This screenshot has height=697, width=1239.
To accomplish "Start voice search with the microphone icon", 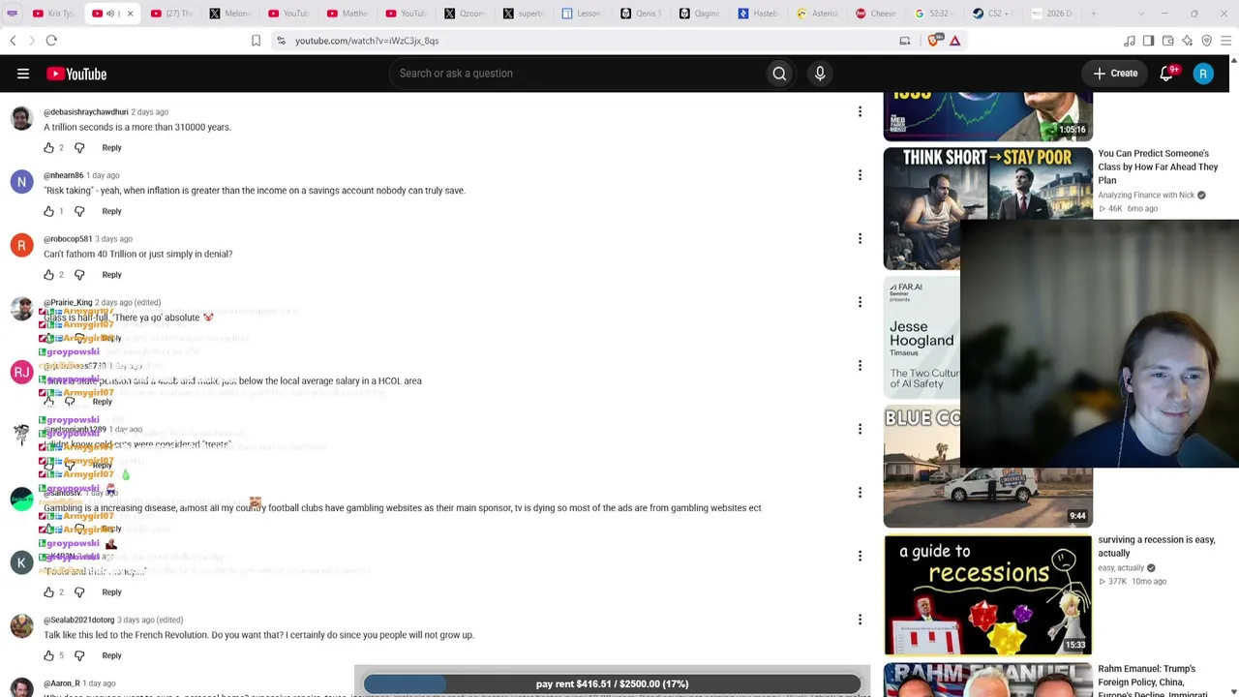I will [x=820, y=74].
